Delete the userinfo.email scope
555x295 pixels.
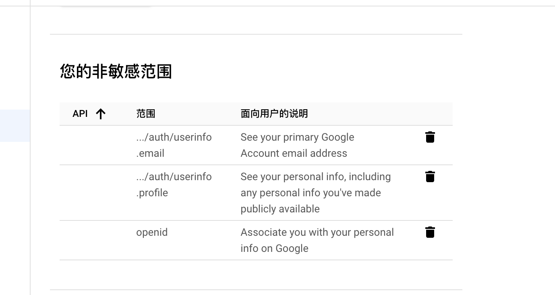[x=430, y=137]
